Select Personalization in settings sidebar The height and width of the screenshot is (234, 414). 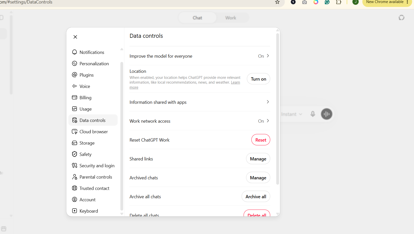pyautogui.click(x=93, y=63)
